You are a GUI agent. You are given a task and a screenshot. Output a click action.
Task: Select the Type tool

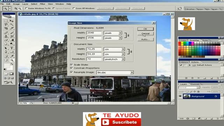(12, 48)
